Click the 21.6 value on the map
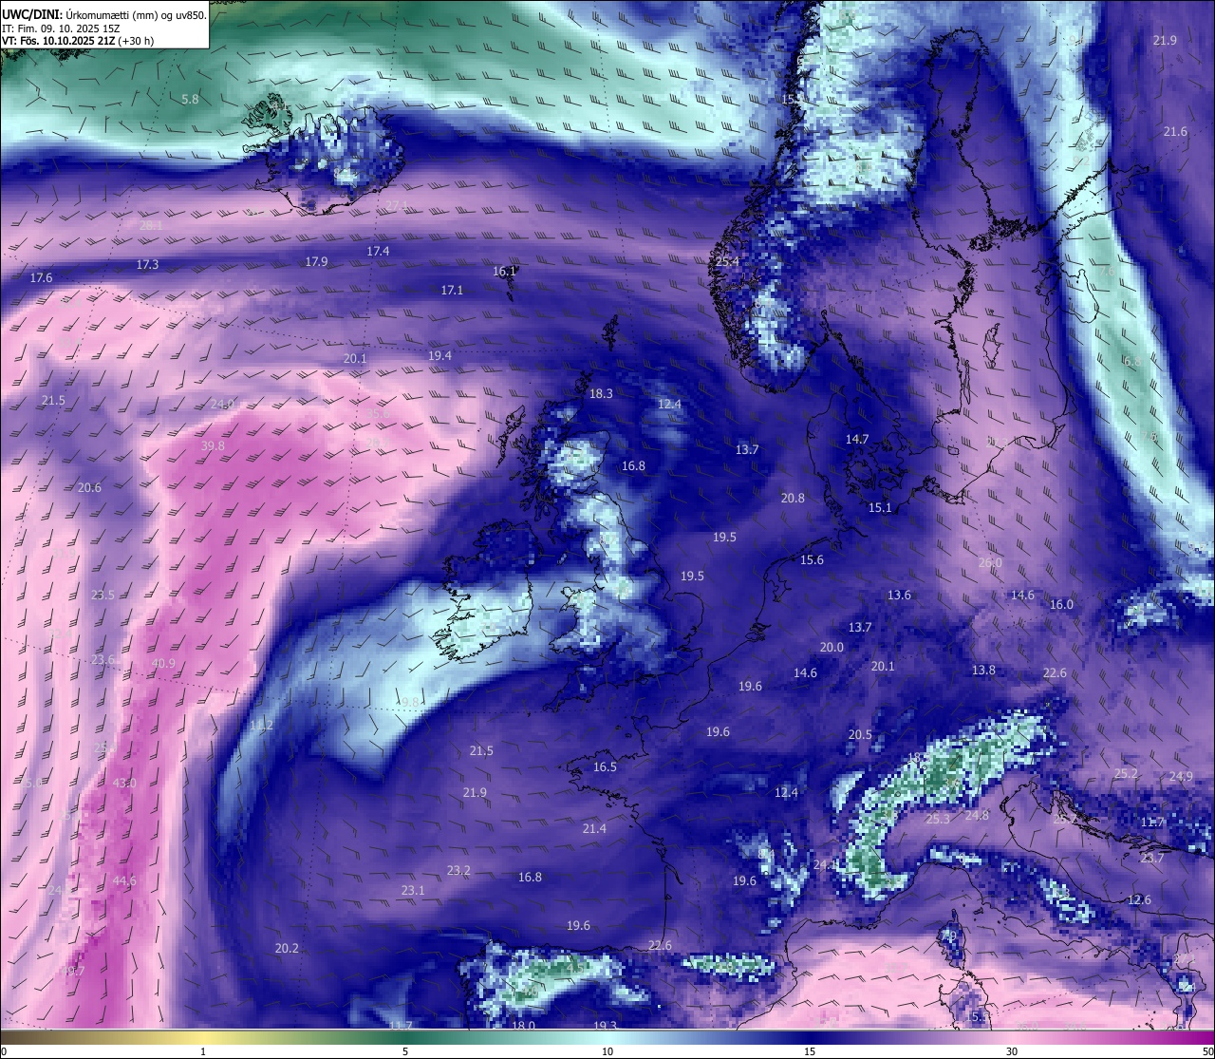This screenshot has width=1215, height=1059. pyautogui.click(x=1175, y=131)
